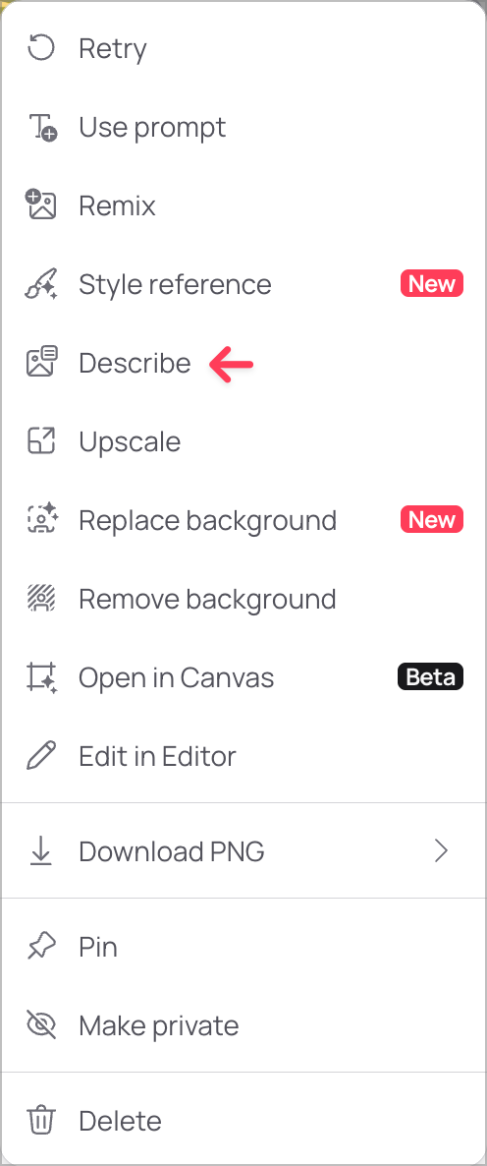Viewport: 487px width, 1166px height.
Task: Click the Style reference brush icon
Action: tap(41, 284)
